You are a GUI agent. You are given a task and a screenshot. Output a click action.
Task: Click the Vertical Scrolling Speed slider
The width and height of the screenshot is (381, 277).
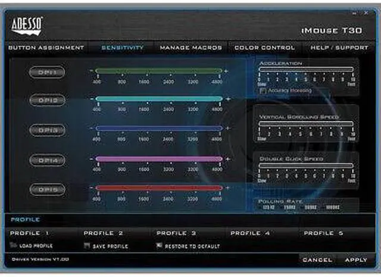tap(307, 124)
